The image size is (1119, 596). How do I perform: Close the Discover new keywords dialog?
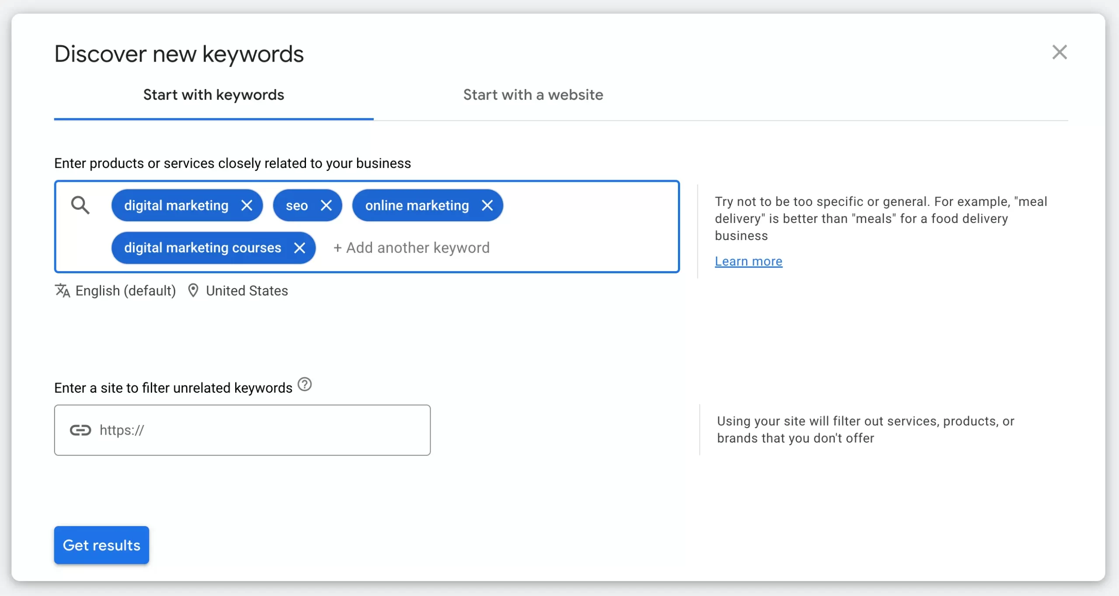pos(1059,52)
